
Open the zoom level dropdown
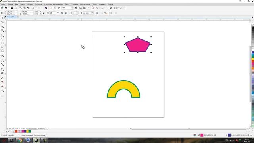[72, 8]
